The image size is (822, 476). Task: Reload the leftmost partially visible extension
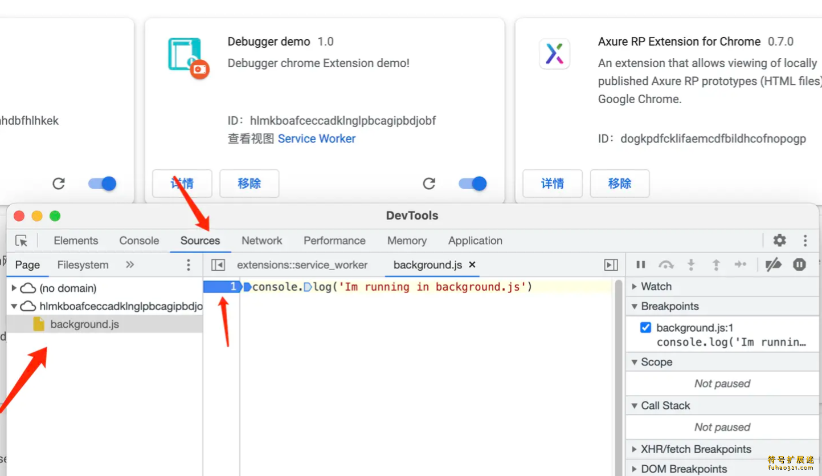click(59, 184)
